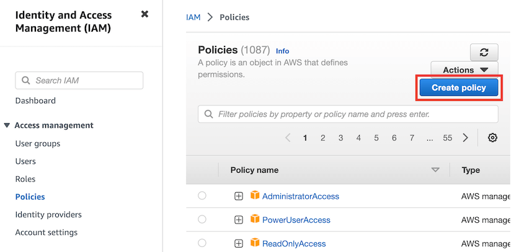Viewport: 524px width, 252px height.
Task: Click the magnifier icon in filter policies box
Action: coord(208,114)
